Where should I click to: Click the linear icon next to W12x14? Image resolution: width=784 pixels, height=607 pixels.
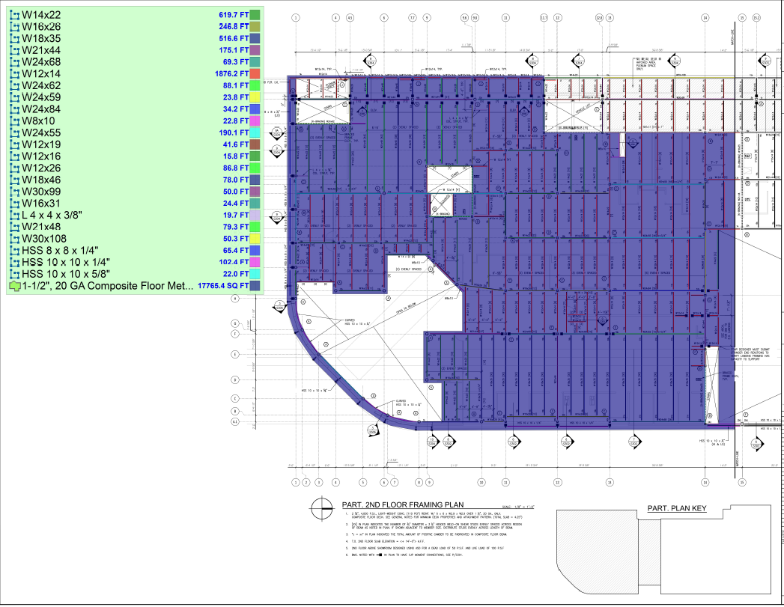(14, 73)
